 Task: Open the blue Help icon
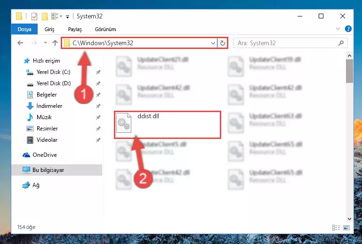point(348,29)
